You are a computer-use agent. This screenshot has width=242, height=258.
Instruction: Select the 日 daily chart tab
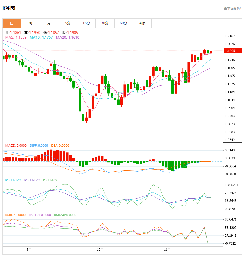point(12,23)
